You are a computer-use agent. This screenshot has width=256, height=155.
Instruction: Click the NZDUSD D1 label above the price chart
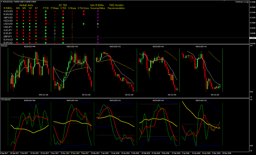(x=115, y=47)
